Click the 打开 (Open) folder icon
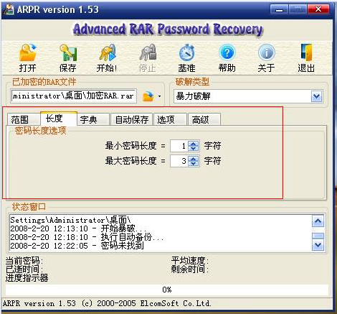337x314 pixels. pyautogui.click(x=28, y=53)
